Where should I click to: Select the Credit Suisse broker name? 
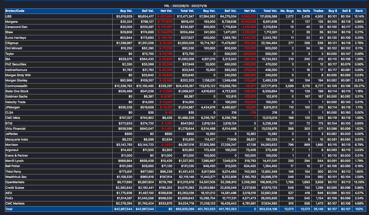pos(15,188)
